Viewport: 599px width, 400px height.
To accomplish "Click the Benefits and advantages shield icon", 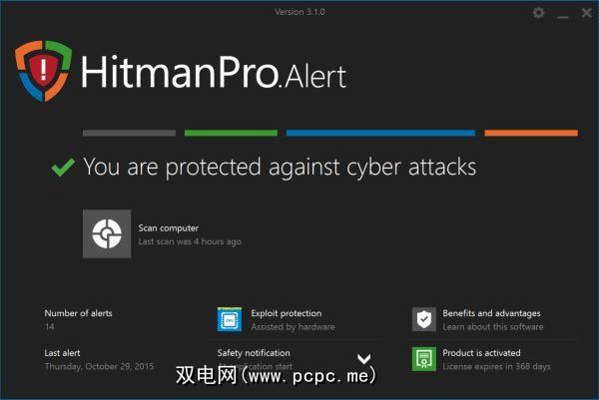I will (424, 319).
